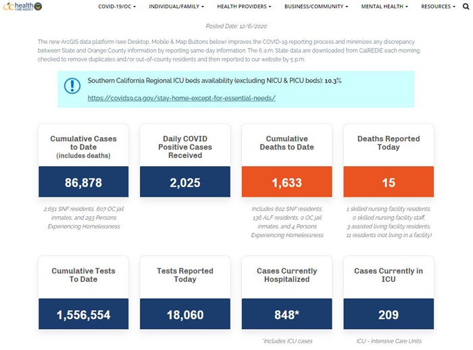Screen dimensions: 473x350
Task: Click the ICU - Intensive Care Units footnote
Action: point(389,341)
